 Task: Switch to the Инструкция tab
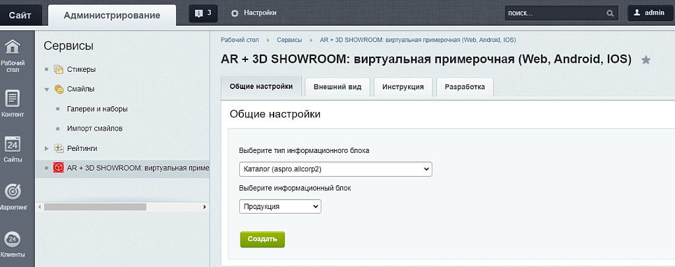click(x=402, y=87)
